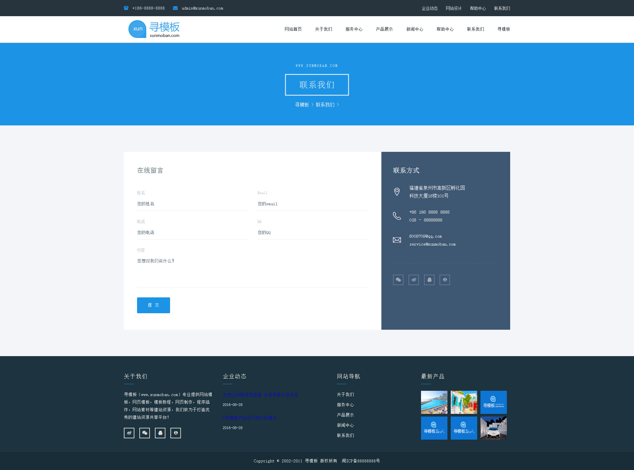Open the footer Weibo icon
Image resolution: width=634 pixels, height=470 pixels.
point(129,433)
